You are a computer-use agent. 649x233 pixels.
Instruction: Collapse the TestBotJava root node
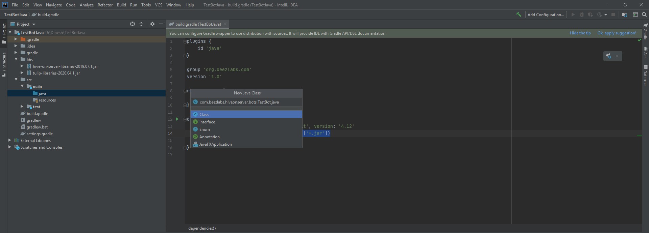pyautogui.click(x=10, y=32)
